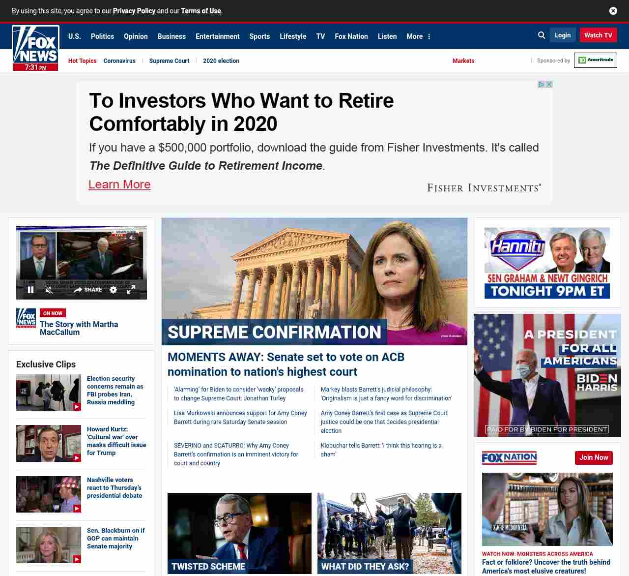Open the Coronavirus hot topic
This screenshot has height=576, width=629.
click(x=119, y=61)
